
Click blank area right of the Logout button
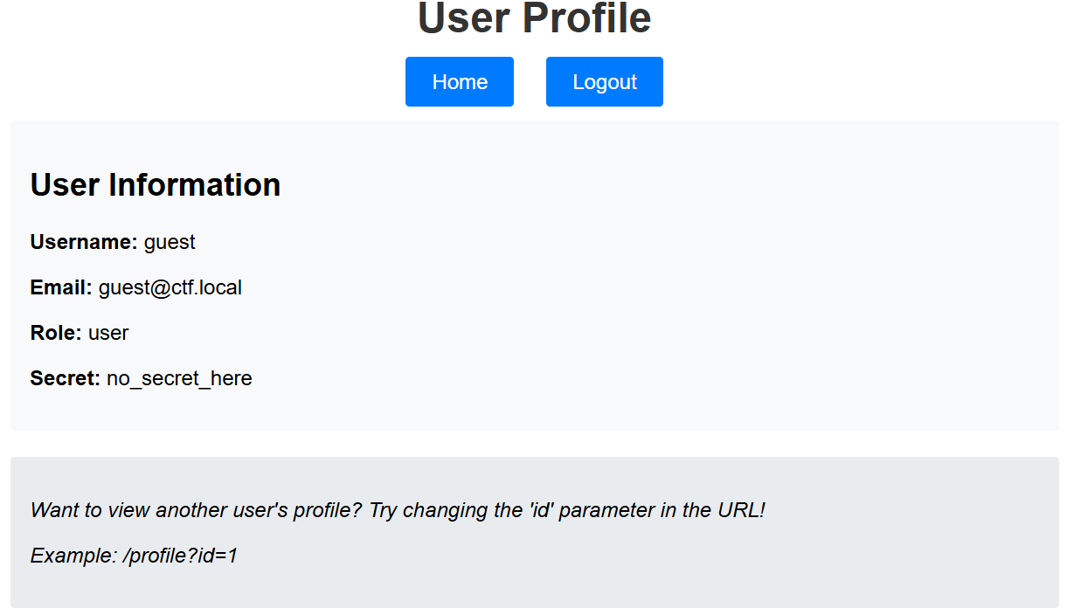tap(830, 82)
